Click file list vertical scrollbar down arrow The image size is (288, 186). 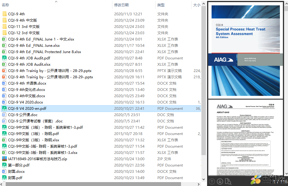pos(203,179)
